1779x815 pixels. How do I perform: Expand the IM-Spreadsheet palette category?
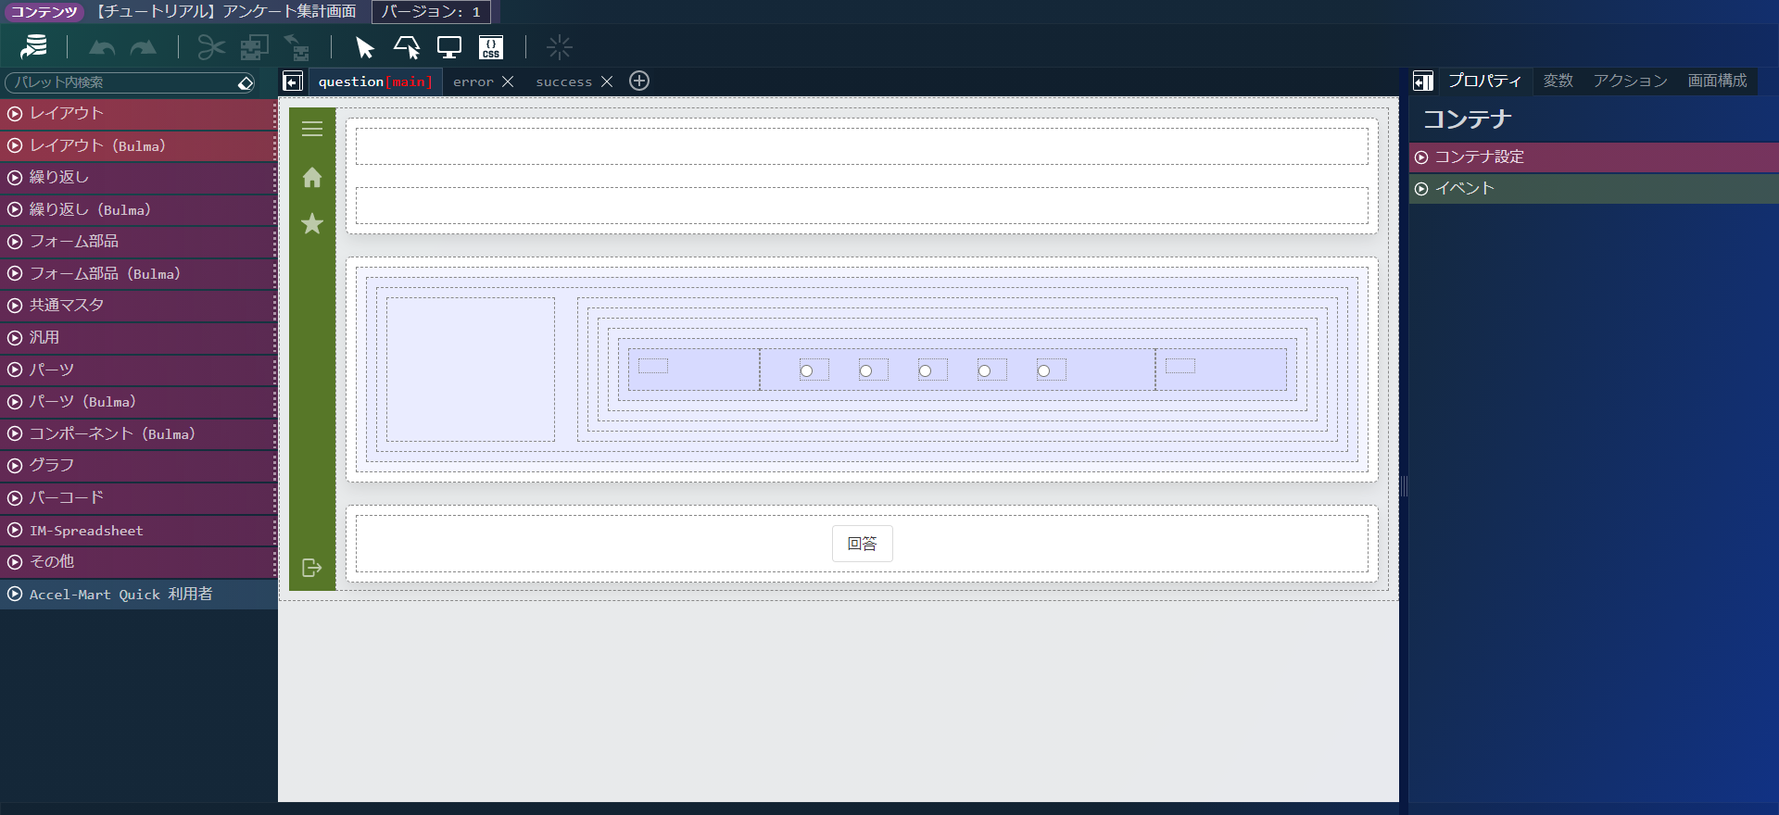(138, 530)
